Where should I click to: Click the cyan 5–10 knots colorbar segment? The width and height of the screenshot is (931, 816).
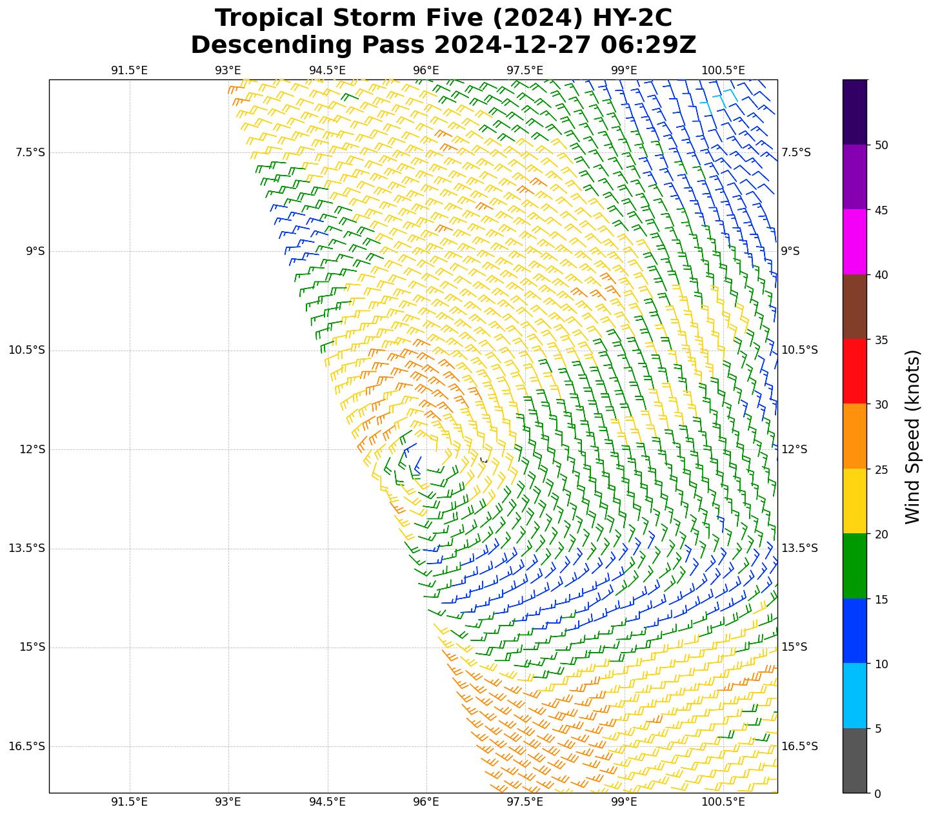[x=855, y=696]
